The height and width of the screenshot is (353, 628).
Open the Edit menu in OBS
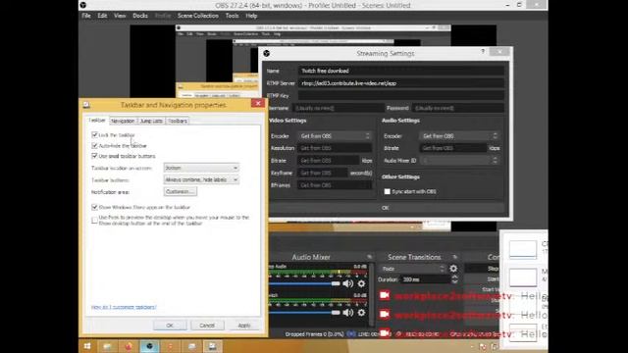point(102,16)
